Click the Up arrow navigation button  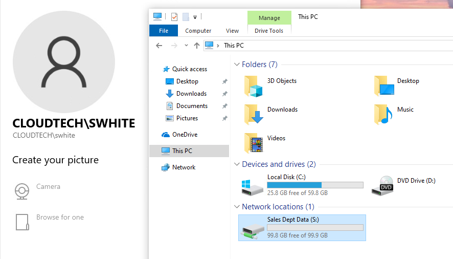click(197, 46)
